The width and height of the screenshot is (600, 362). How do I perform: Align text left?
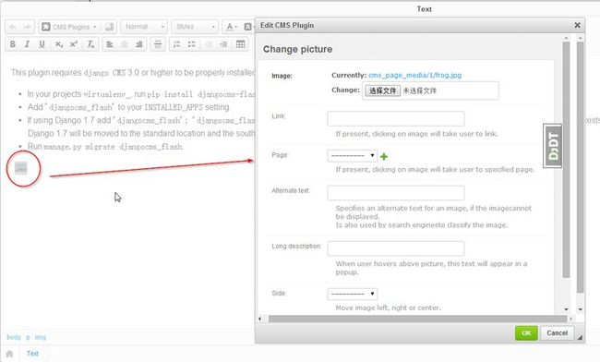[110, 44]
